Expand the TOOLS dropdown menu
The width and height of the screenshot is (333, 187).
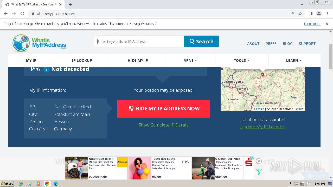[x=241, y=61]
